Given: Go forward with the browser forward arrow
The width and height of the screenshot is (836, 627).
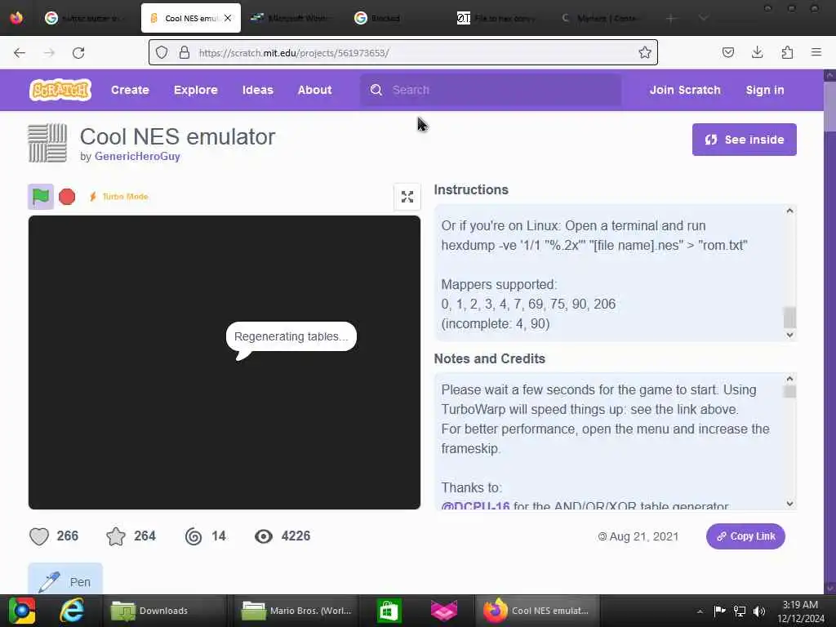Looking at the screenshot, I should point(49,53).
